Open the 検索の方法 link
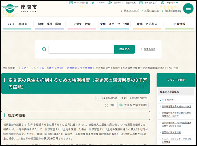Viewport: 197px width, 146px height. [x=150, y=49]
